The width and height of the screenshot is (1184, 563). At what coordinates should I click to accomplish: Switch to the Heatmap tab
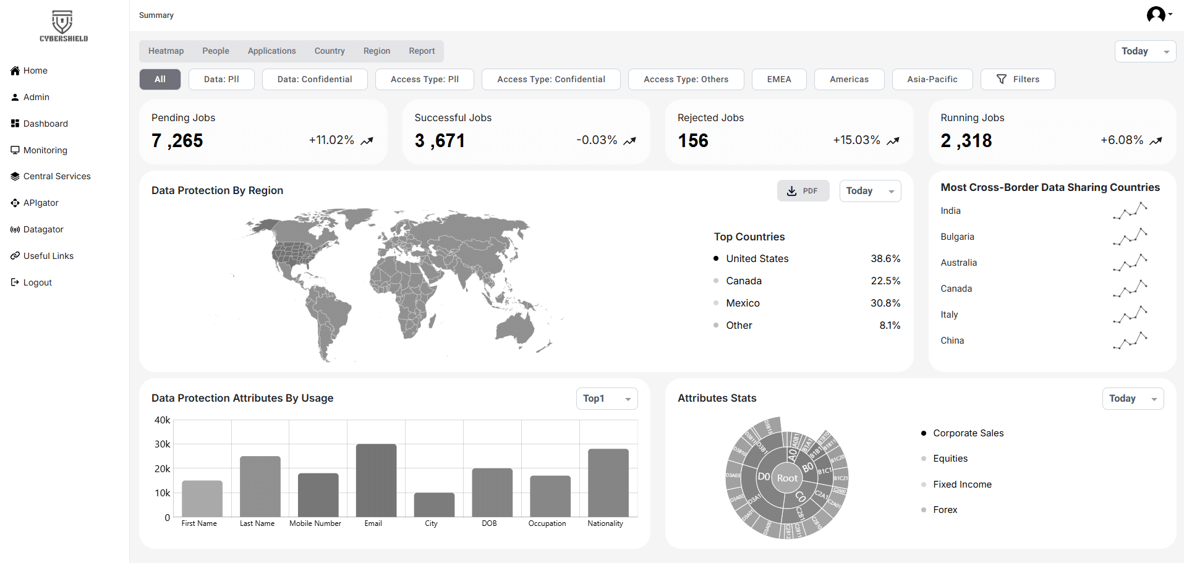tap(166, 51)
